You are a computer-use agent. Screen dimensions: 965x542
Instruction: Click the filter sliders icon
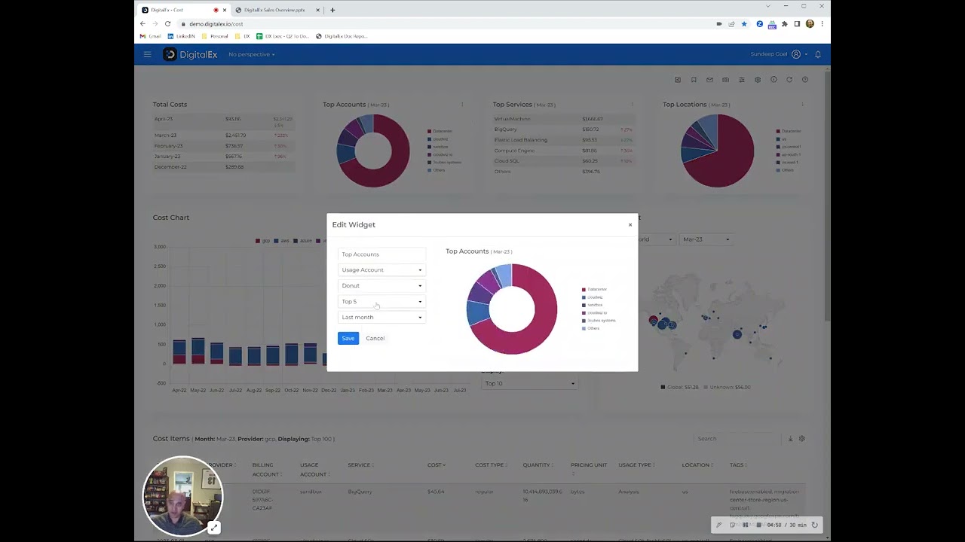742,80
